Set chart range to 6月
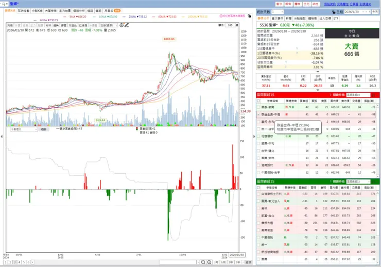This screenshot has height=267, width=381. pos(223,262)
